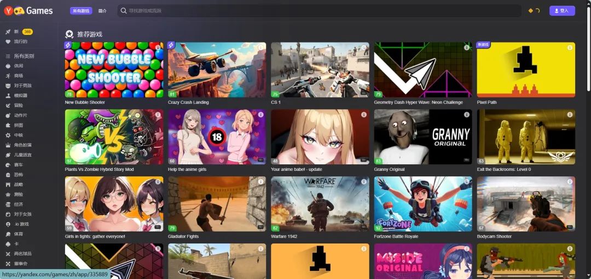The width and height of the screenshot is (591, 279).
Task: Select the 动作片 action category
Action: click(16, 115)
